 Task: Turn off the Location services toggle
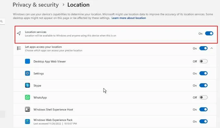209,33
